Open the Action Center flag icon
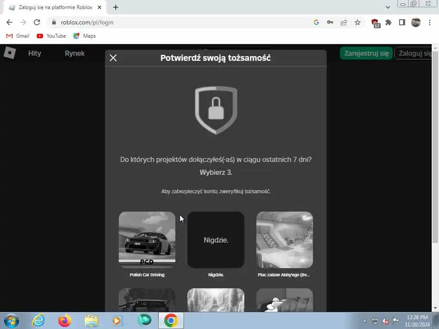The height and width of the screenshot is (329, 439). 395,321
